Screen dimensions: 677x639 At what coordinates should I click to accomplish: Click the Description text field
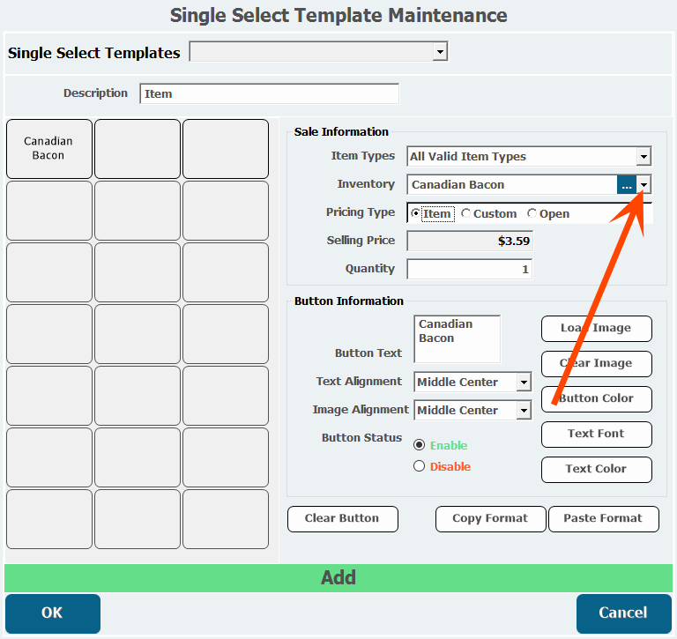270,93
